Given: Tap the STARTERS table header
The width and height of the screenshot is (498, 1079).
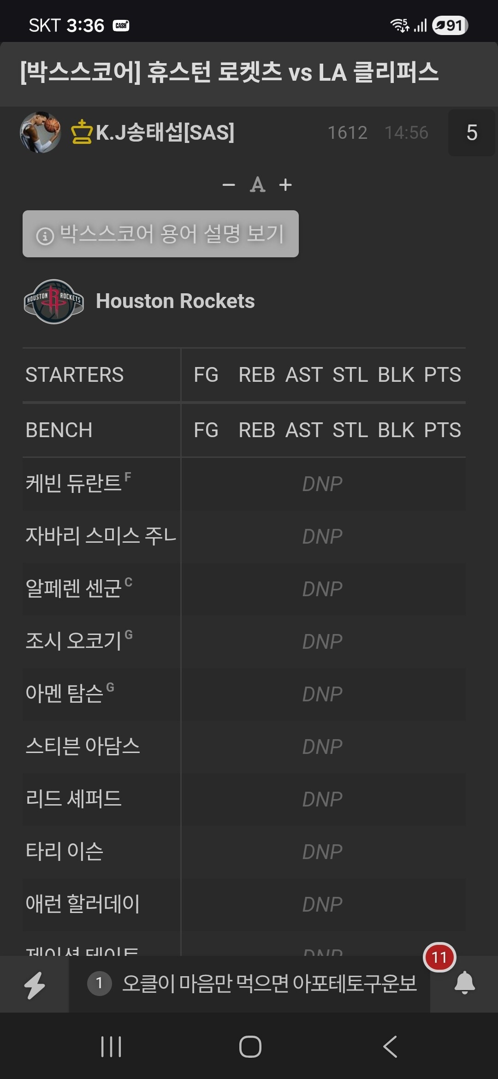Looking at the screenshot, I should tap(75, 375).
